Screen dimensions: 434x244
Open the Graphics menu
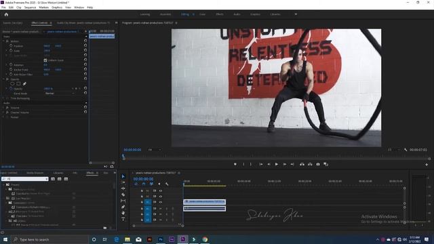click(x=57, y=7)
